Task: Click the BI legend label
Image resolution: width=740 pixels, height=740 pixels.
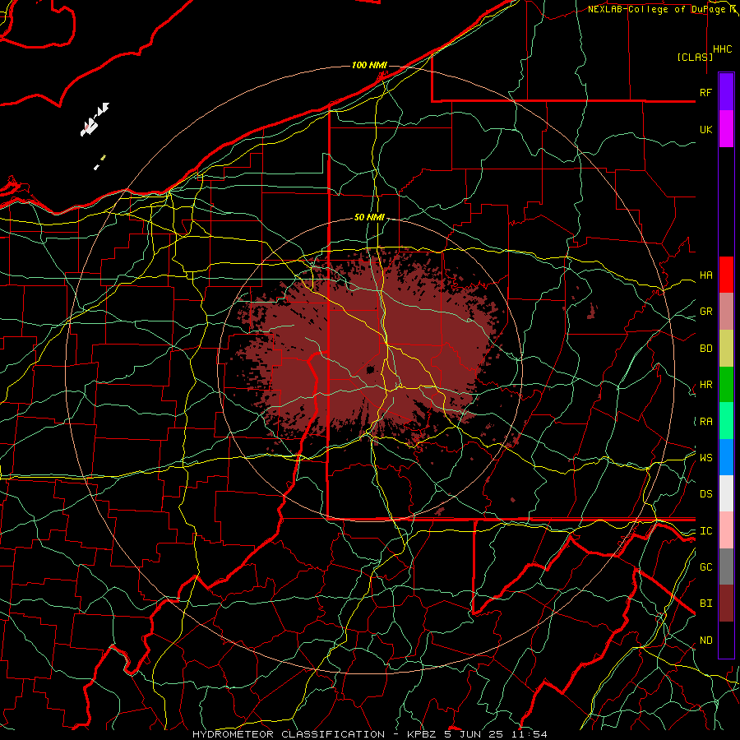Action: pyautogui.click(x=705, y=604)
